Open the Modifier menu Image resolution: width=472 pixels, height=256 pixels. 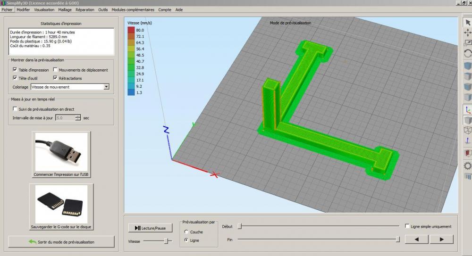(23, 9)
